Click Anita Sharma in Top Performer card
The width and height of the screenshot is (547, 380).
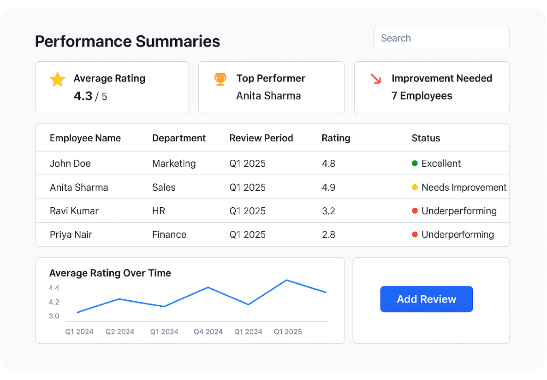[x=268, y=96]
